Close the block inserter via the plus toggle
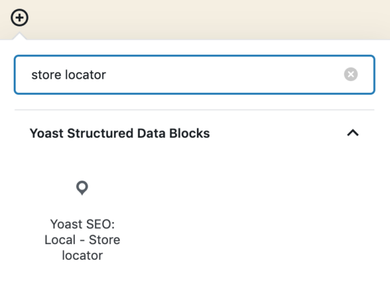The height and width of the screenshot is (291, 390). (19, 18)
